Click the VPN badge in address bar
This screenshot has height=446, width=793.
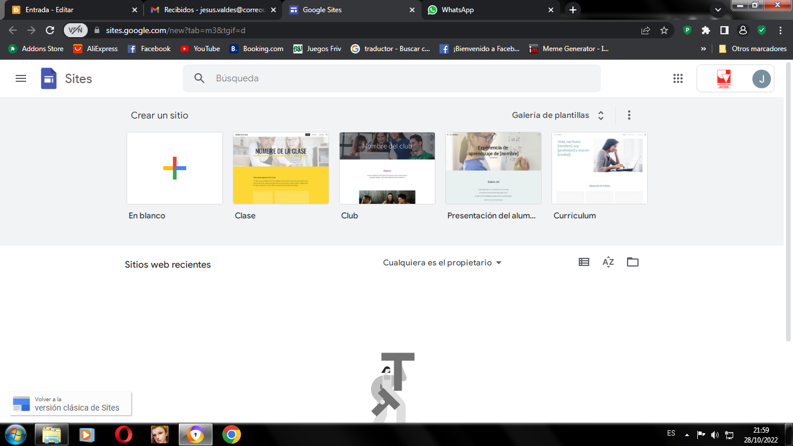click(75, 30)
